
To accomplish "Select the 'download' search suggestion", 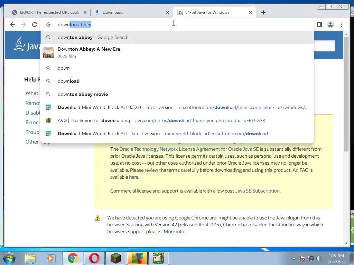I will point(177,81).
